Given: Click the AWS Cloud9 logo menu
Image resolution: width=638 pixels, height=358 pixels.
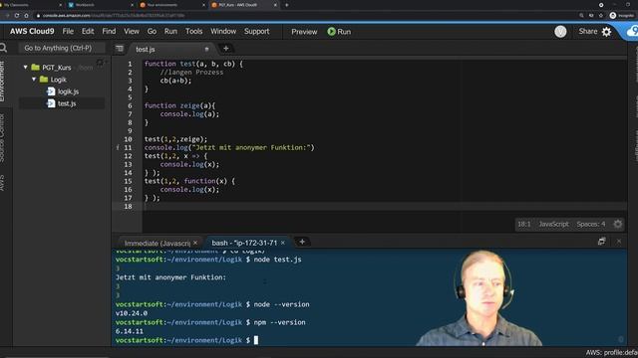Looking at the screenshot, I should tap(32, 31).
